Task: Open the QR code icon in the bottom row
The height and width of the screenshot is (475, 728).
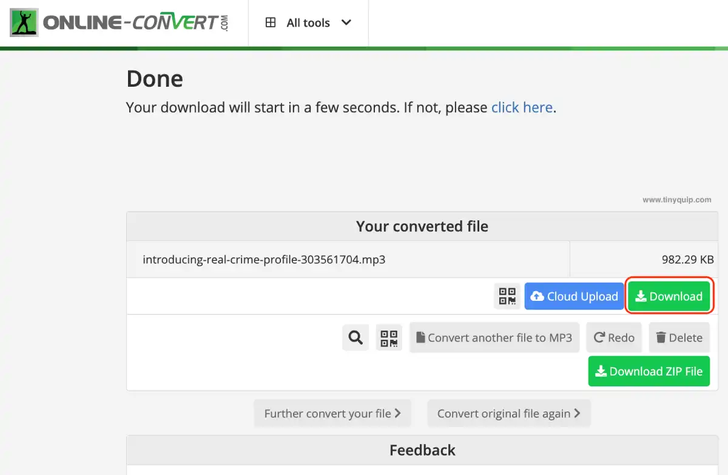Action: tap(389, 337)
